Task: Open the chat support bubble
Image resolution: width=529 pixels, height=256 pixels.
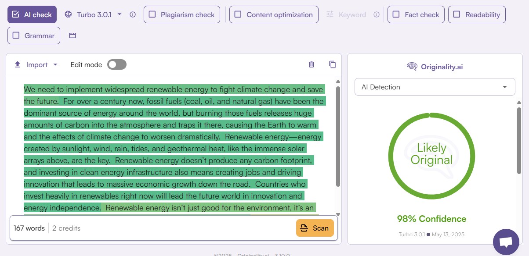Action: pyautogui.click(x=506, y=242)
